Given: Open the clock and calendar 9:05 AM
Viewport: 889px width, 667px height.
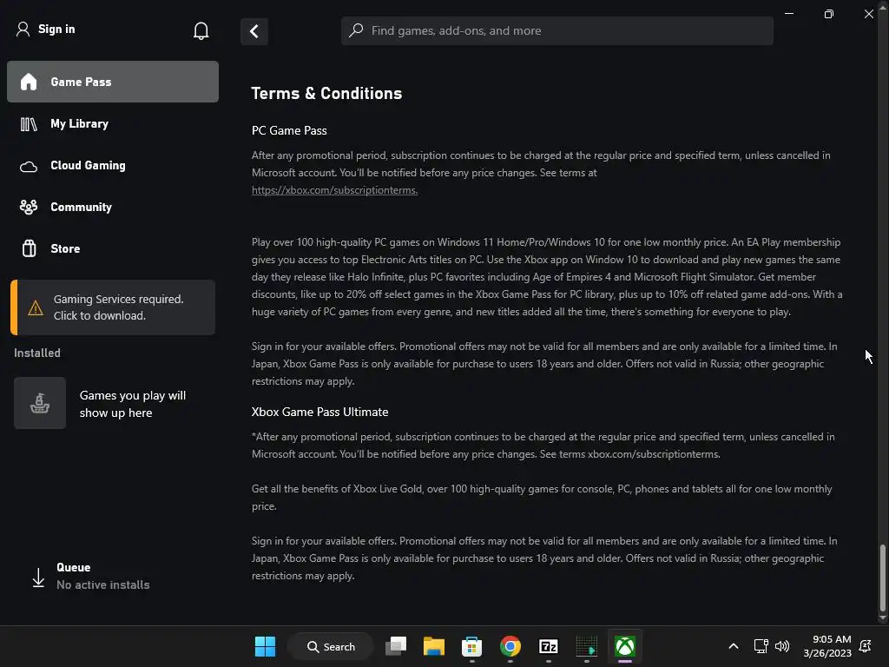Looking at the screenshot, I should (827, 646).
